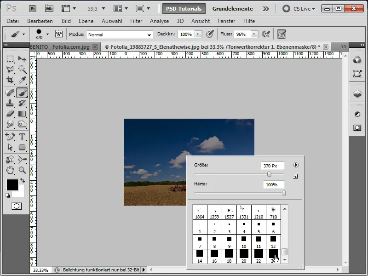Screen dimensions: 368x276
Task: Open the tool preset picker arrow
Action: pos(24,34)
